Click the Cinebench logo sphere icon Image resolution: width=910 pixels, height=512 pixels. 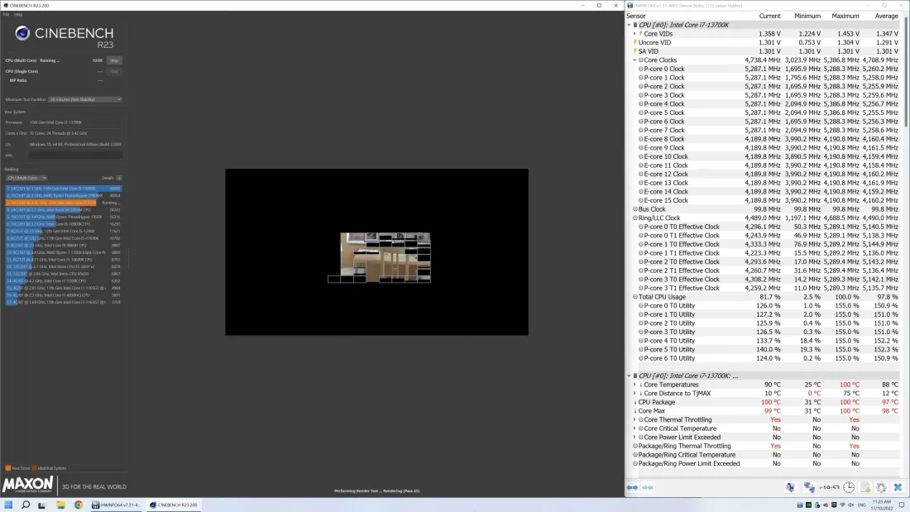point(22,34)
